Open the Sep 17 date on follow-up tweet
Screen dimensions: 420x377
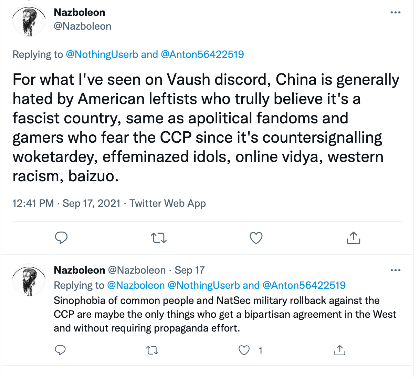click(190, 270)
